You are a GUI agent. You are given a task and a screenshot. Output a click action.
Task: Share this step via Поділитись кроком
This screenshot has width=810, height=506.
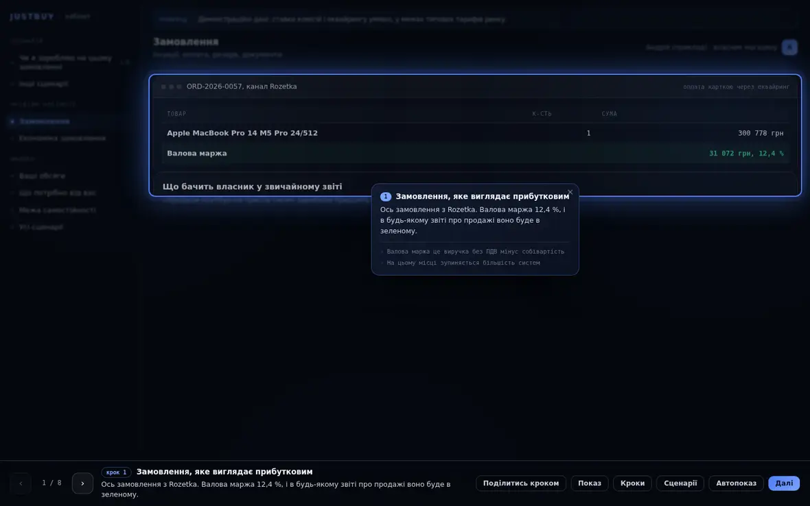coord(521,483)
